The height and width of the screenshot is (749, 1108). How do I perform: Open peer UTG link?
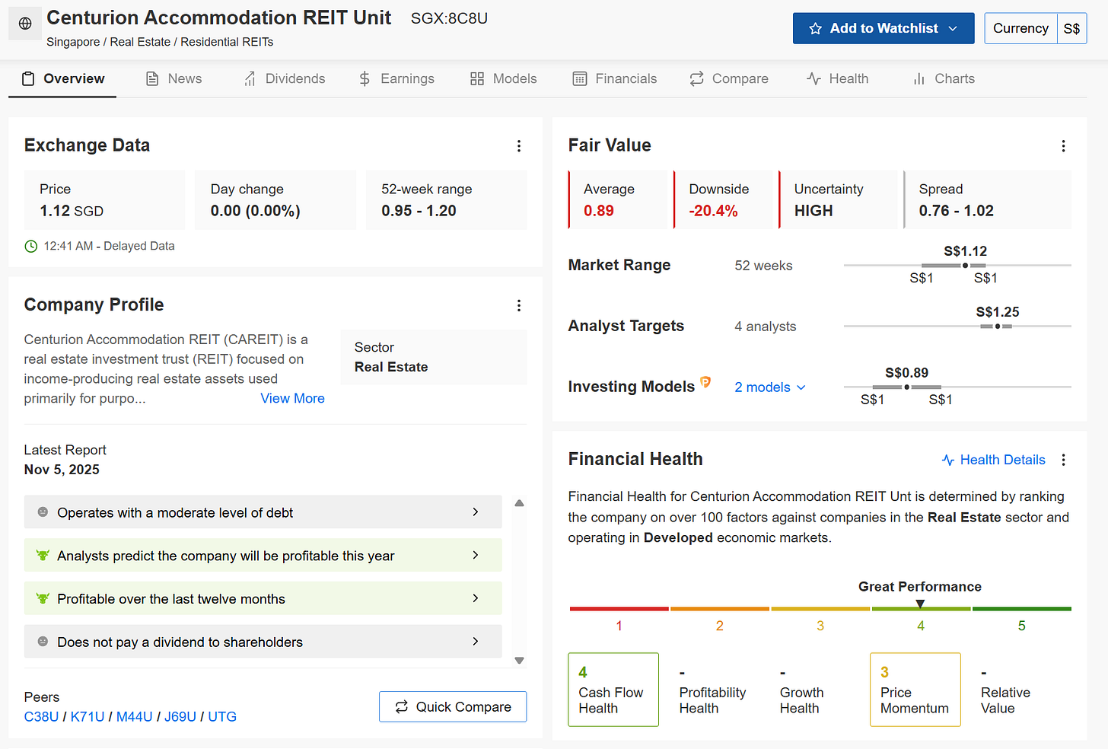pyautogui.click(x=222, y=716)
